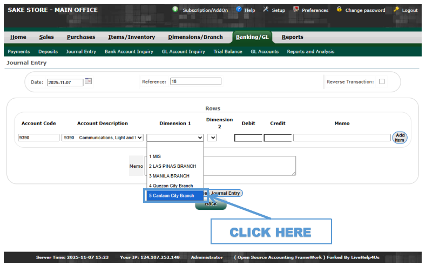Screen dimensions: 426x267
Task: Click the Change password lock icon
Action: tap(339, 10)
